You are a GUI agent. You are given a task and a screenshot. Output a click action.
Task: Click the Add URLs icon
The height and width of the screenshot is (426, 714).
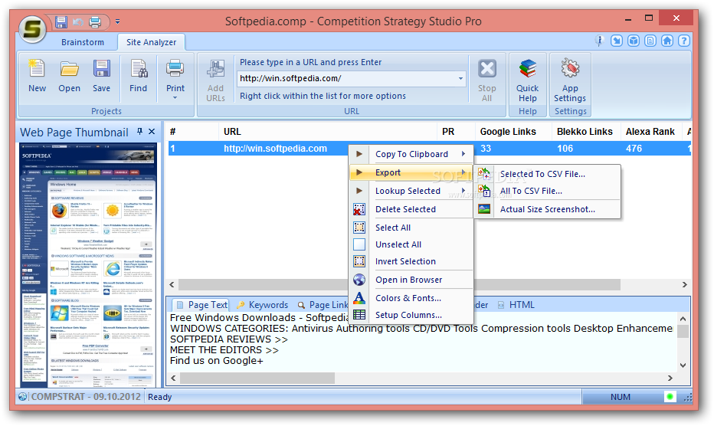(215, 69)
